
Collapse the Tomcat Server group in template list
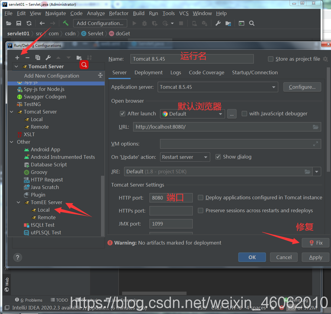click(x=11, y=112)
